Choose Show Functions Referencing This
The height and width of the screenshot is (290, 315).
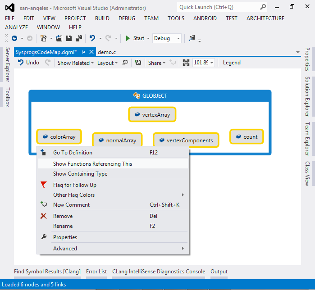pos(113,164)
